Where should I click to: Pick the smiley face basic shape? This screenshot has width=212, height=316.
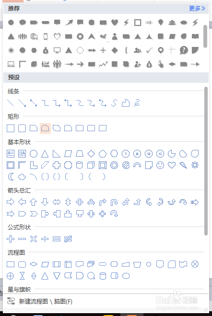pos(160,165)
